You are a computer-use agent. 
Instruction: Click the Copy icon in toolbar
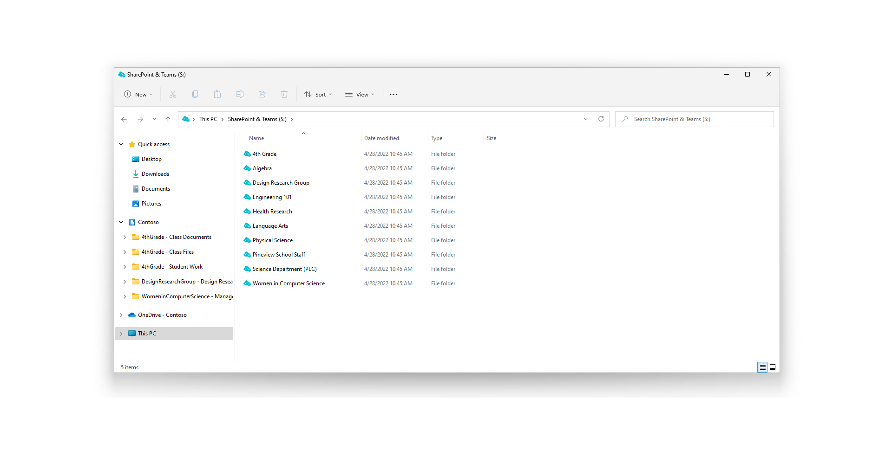point(195,95)
